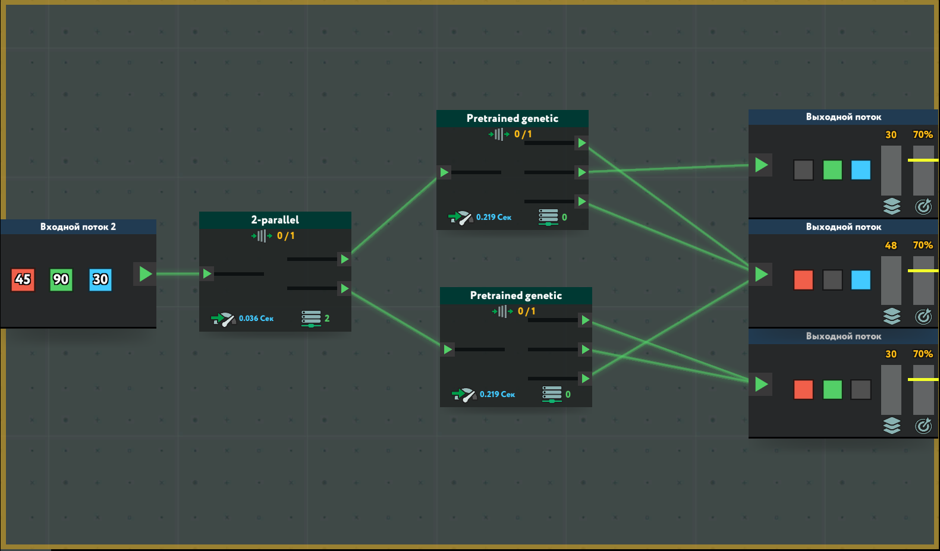Viewport: 940px width, 551px height.
Task: Click the blue square in the middle Выходной поток
Action: 861,280
